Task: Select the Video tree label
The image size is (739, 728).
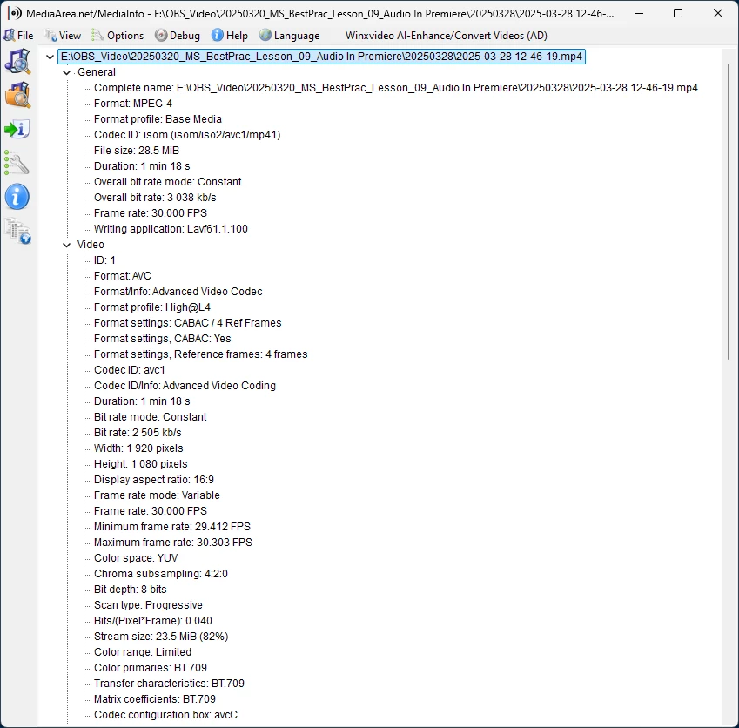Action: click(x=91, y=245)
